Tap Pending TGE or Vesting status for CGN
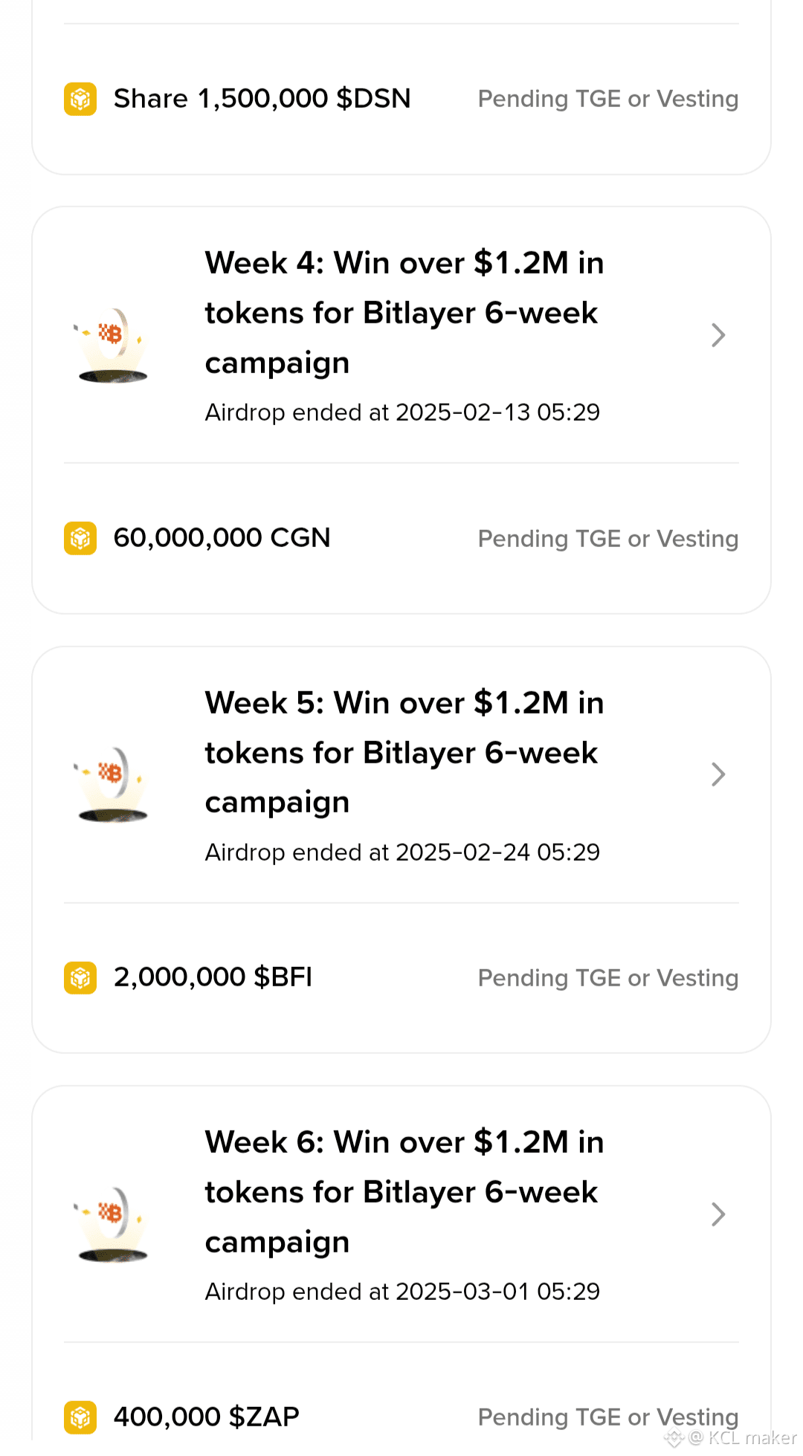 (608, 539)
